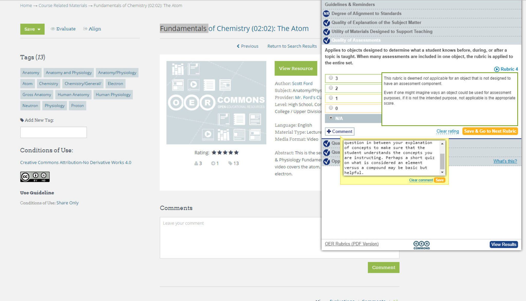526x301 pixels.
Task: Expand the plus Comment box
Action: click(340, 131)
